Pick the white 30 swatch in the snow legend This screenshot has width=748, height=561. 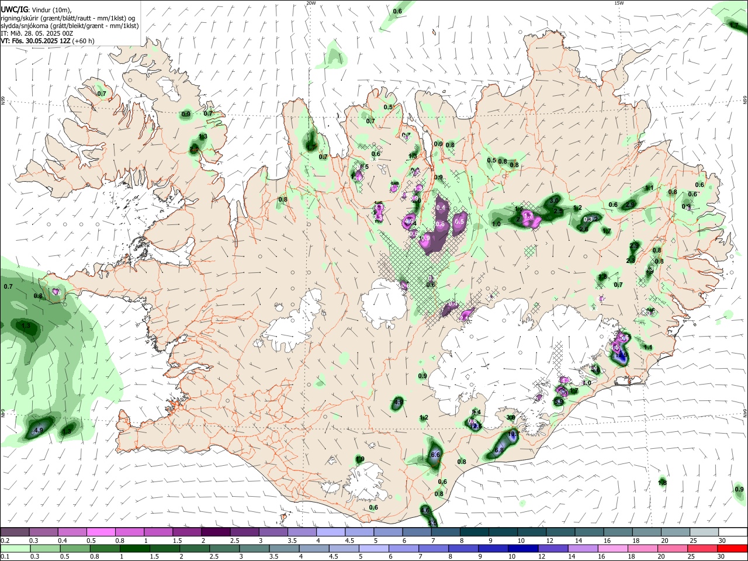click(x=733, y=532)
